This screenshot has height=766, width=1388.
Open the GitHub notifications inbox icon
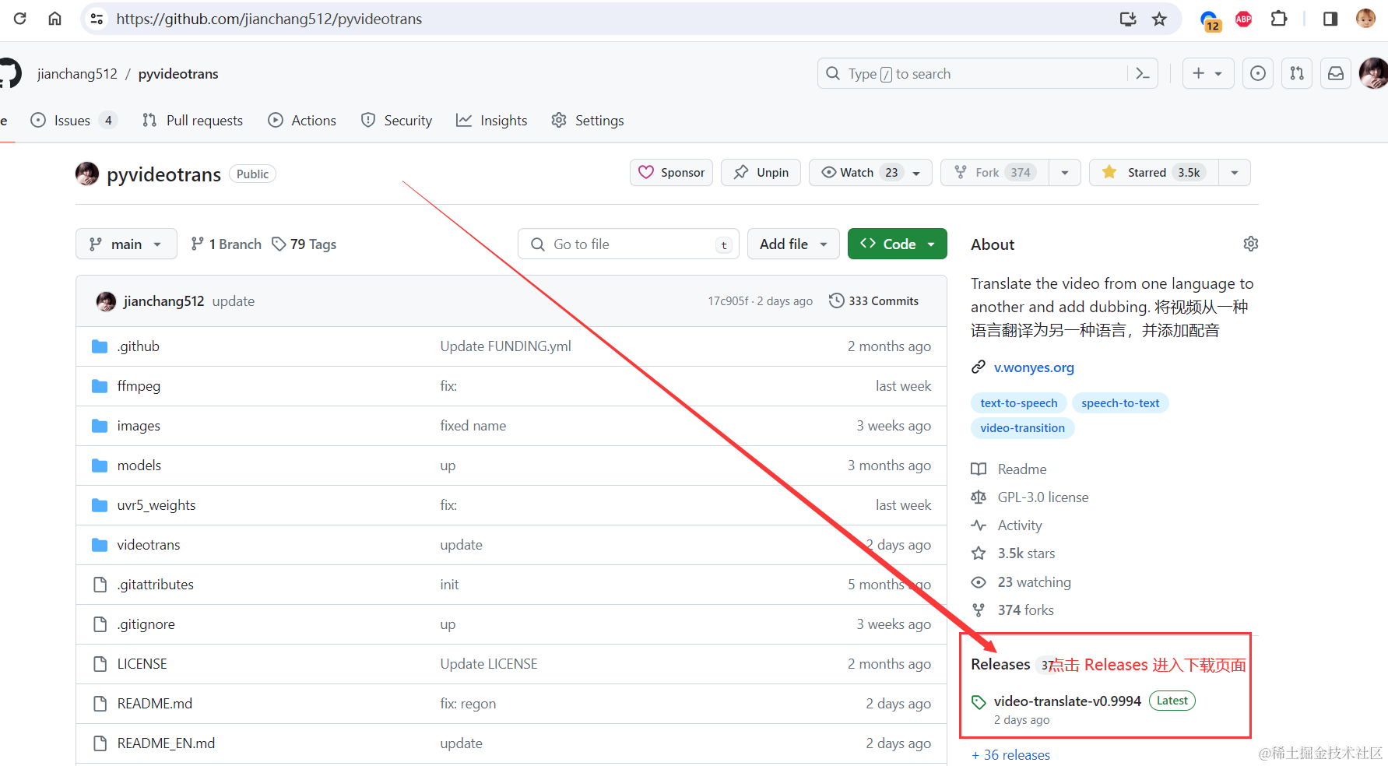click(x=1336, y=74)
